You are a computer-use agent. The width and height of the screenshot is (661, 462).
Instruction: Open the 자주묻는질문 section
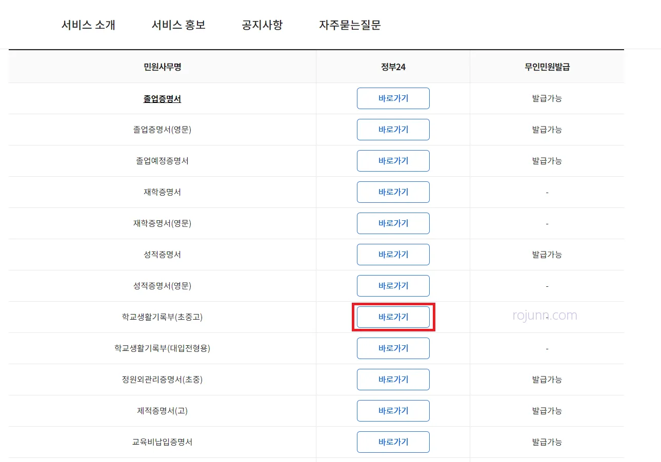click(350, 24)
